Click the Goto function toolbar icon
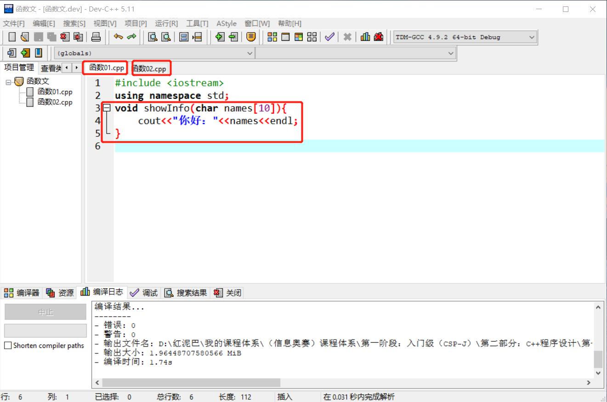 [x=184, y=37]
